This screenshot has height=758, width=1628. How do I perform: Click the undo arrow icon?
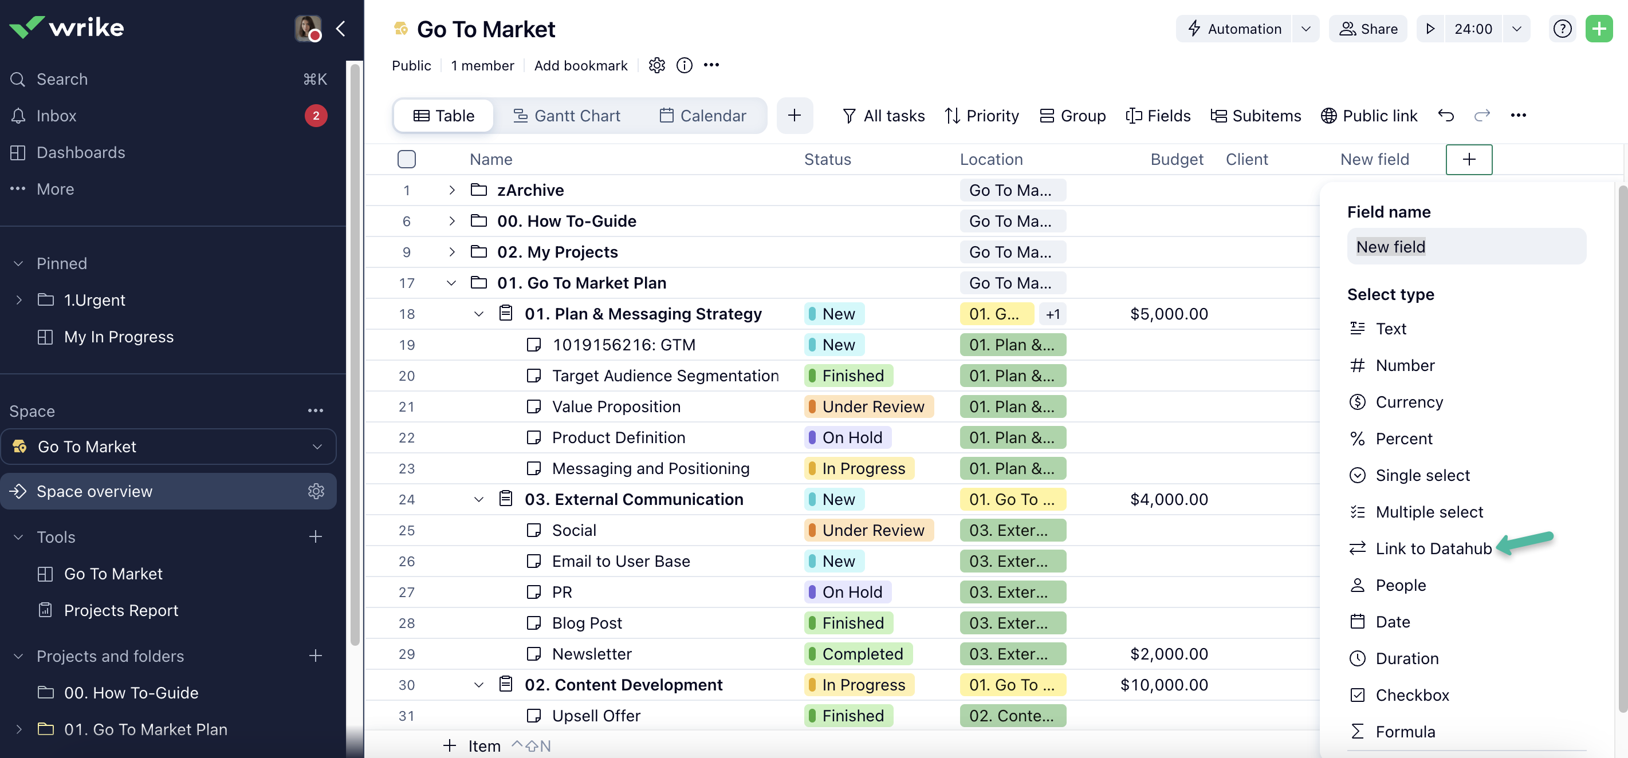click(x=1446, y=116)
